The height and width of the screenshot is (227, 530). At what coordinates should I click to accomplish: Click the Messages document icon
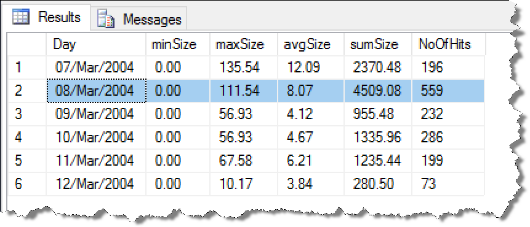point(106,18)
